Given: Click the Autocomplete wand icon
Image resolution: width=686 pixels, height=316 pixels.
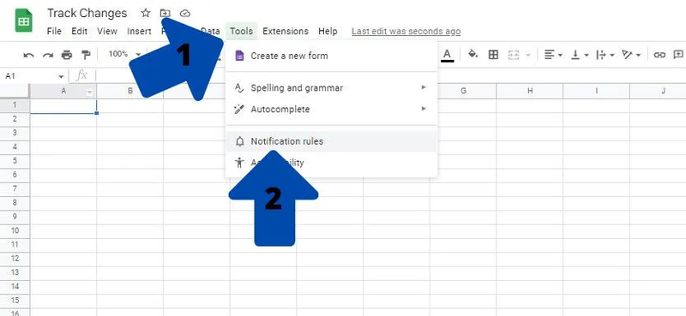Looking at the screenshot, I should pos(239,110).
